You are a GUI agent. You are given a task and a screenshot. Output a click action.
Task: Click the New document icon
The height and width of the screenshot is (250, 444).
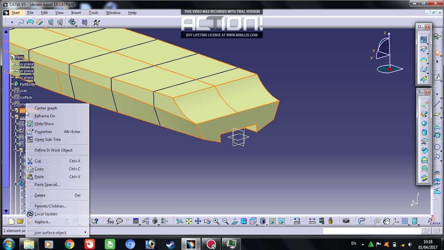coord(11,221)
